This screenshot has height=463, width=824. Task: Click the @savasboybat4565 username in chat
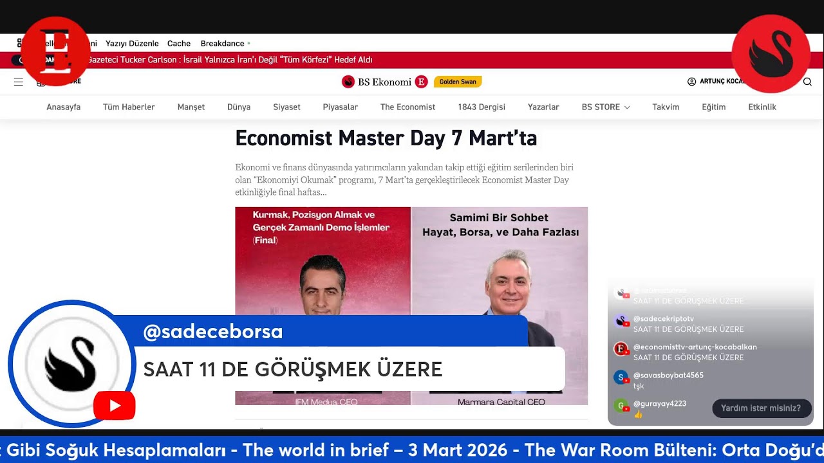pos(668,376)
